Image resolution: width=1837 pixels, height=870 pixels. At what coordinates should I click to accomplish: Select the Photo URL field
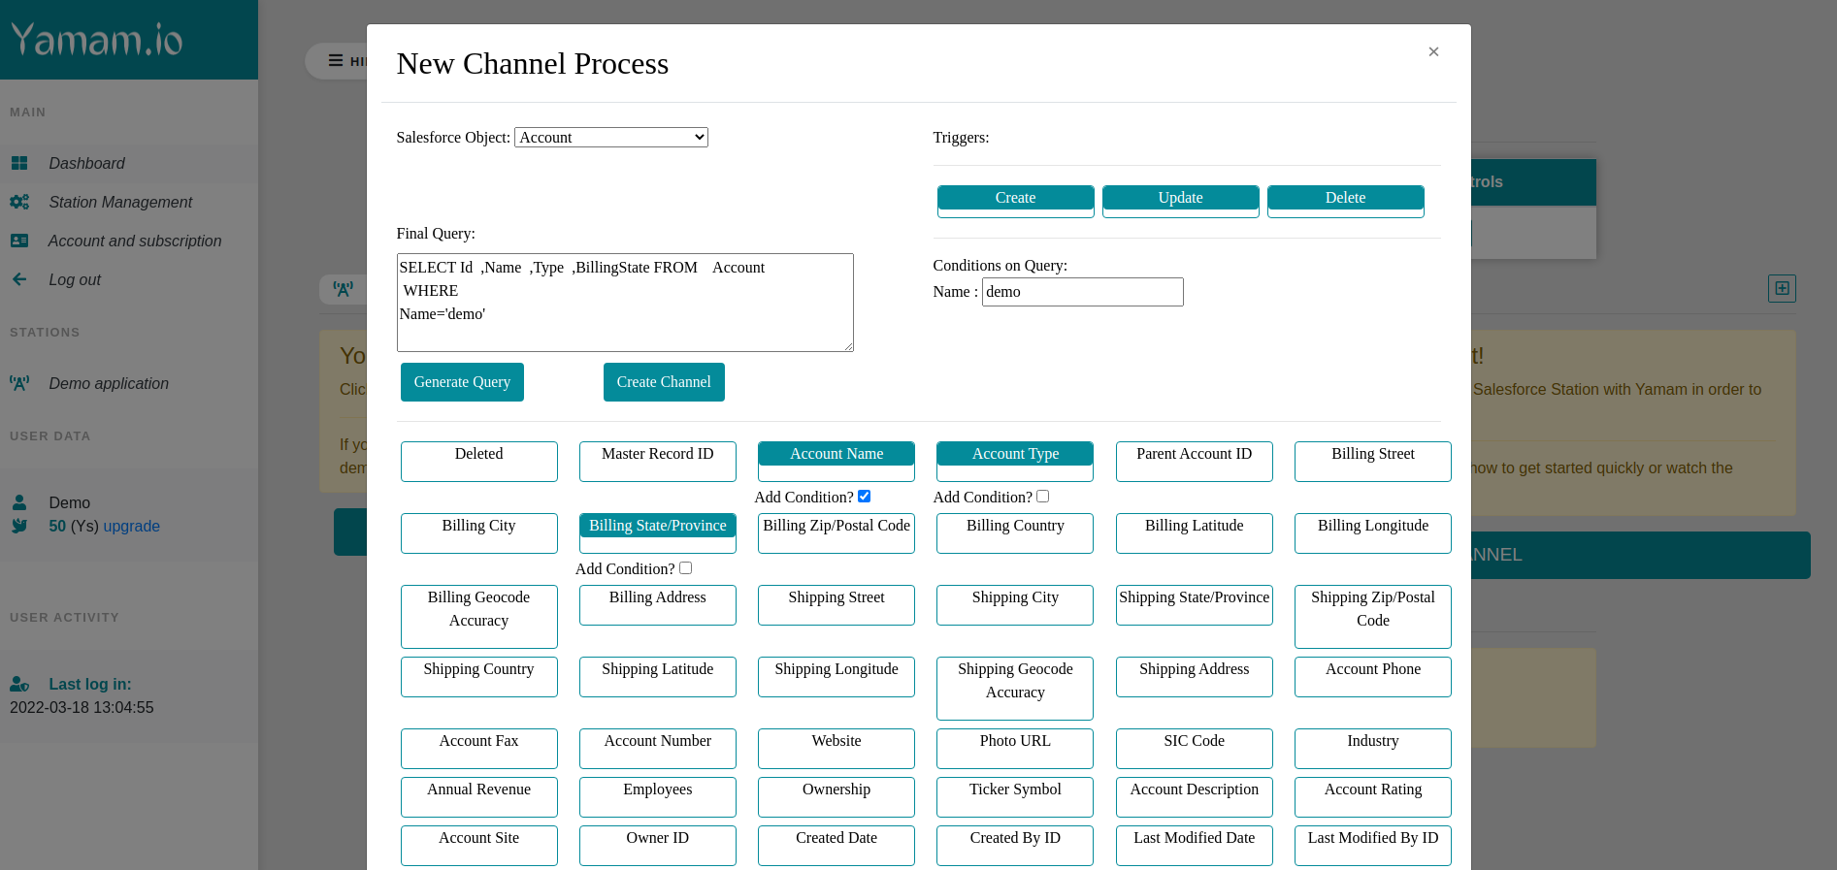(x=1015, y=748)
